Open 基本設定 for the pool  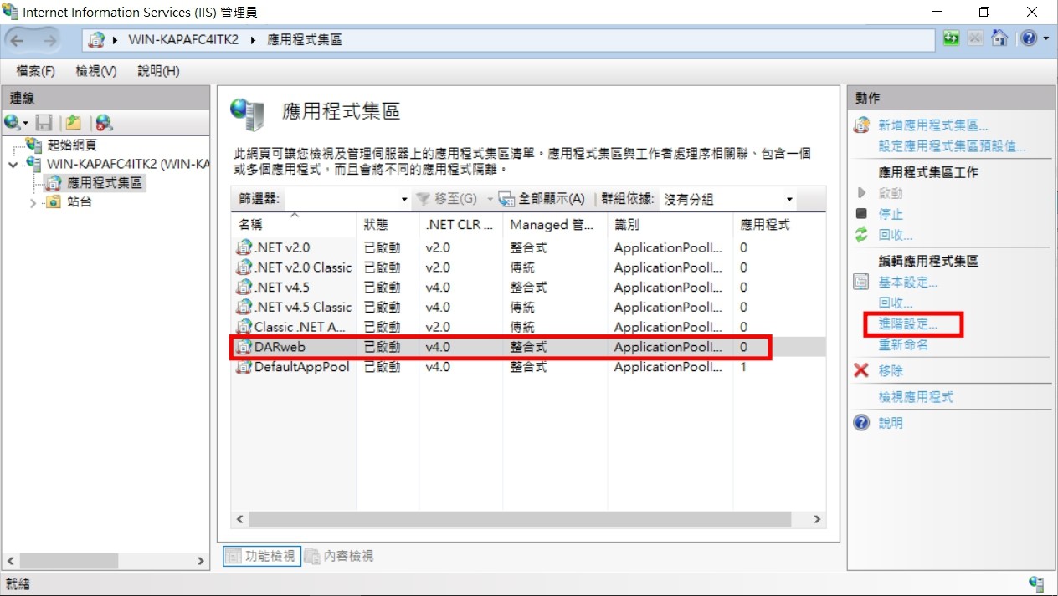point(908,283)
